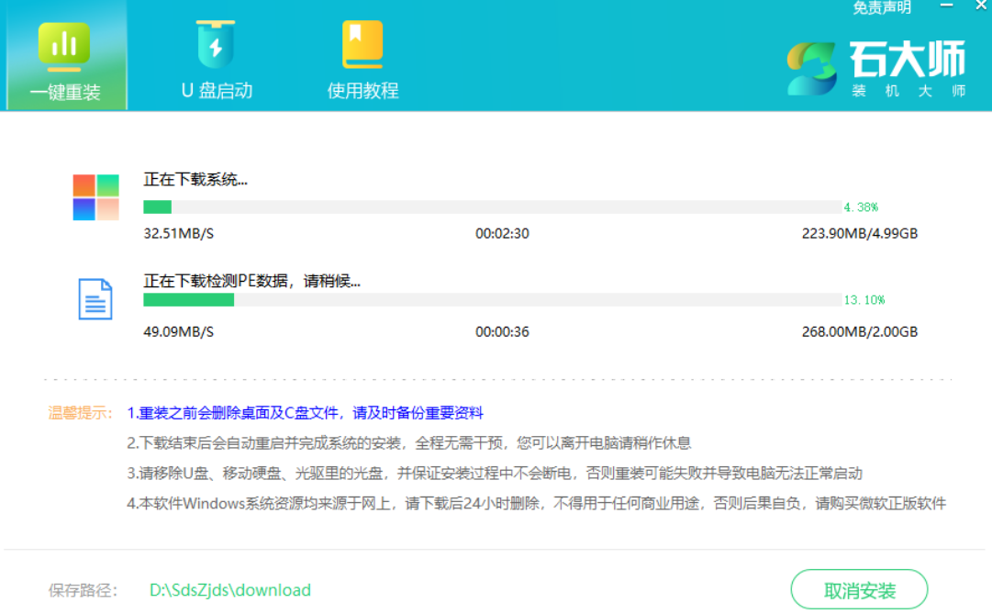Image resolution: width=992 pixels, height=614 pixels.
Task: Click the blue backup warning tip text
Action: 305,413
